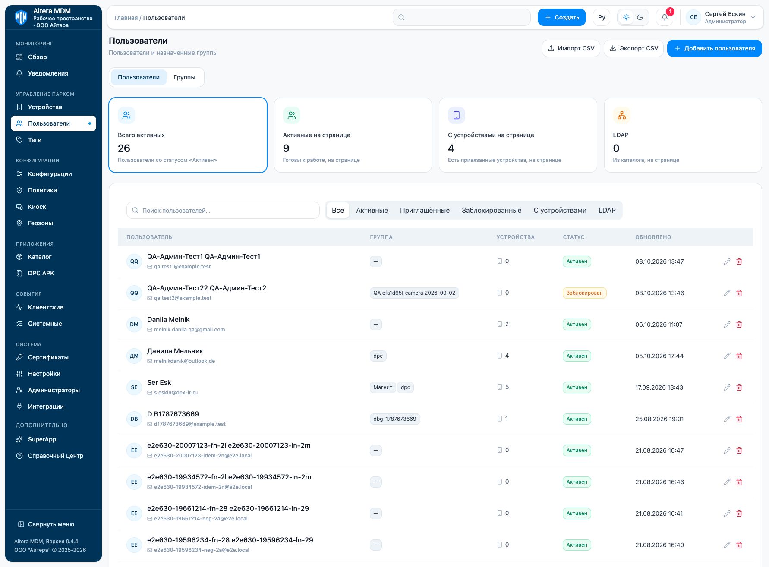The width and height of the screenshot is (769, 567).
Task: Open Уведомления in the sidebar
Action: (x=54, y=73)
